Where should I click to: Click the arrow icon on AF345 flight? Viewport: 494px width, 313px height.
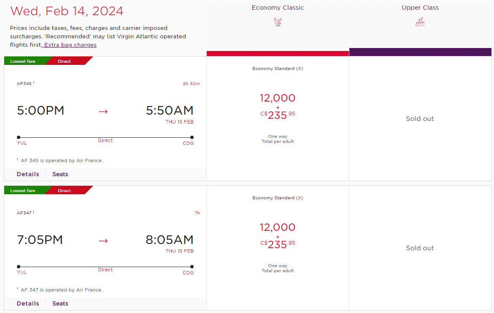click(x=103, y=111)
